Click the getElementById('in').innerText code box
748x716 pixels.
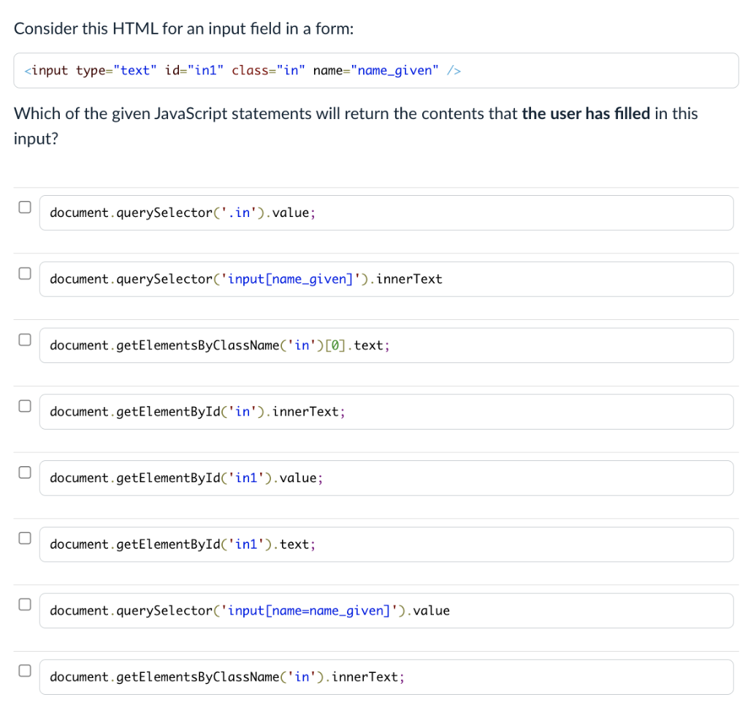tap(386, 411)
